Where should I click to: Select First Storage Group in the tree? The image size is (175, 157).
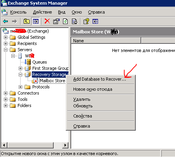tap(50, 68)
